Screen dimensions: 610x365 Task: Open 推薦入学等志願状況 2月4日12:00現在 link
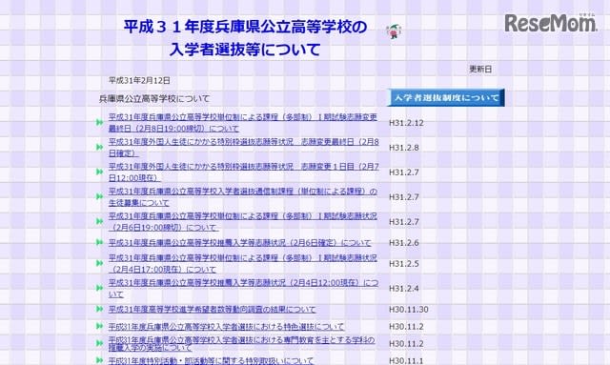pos(243,289)
